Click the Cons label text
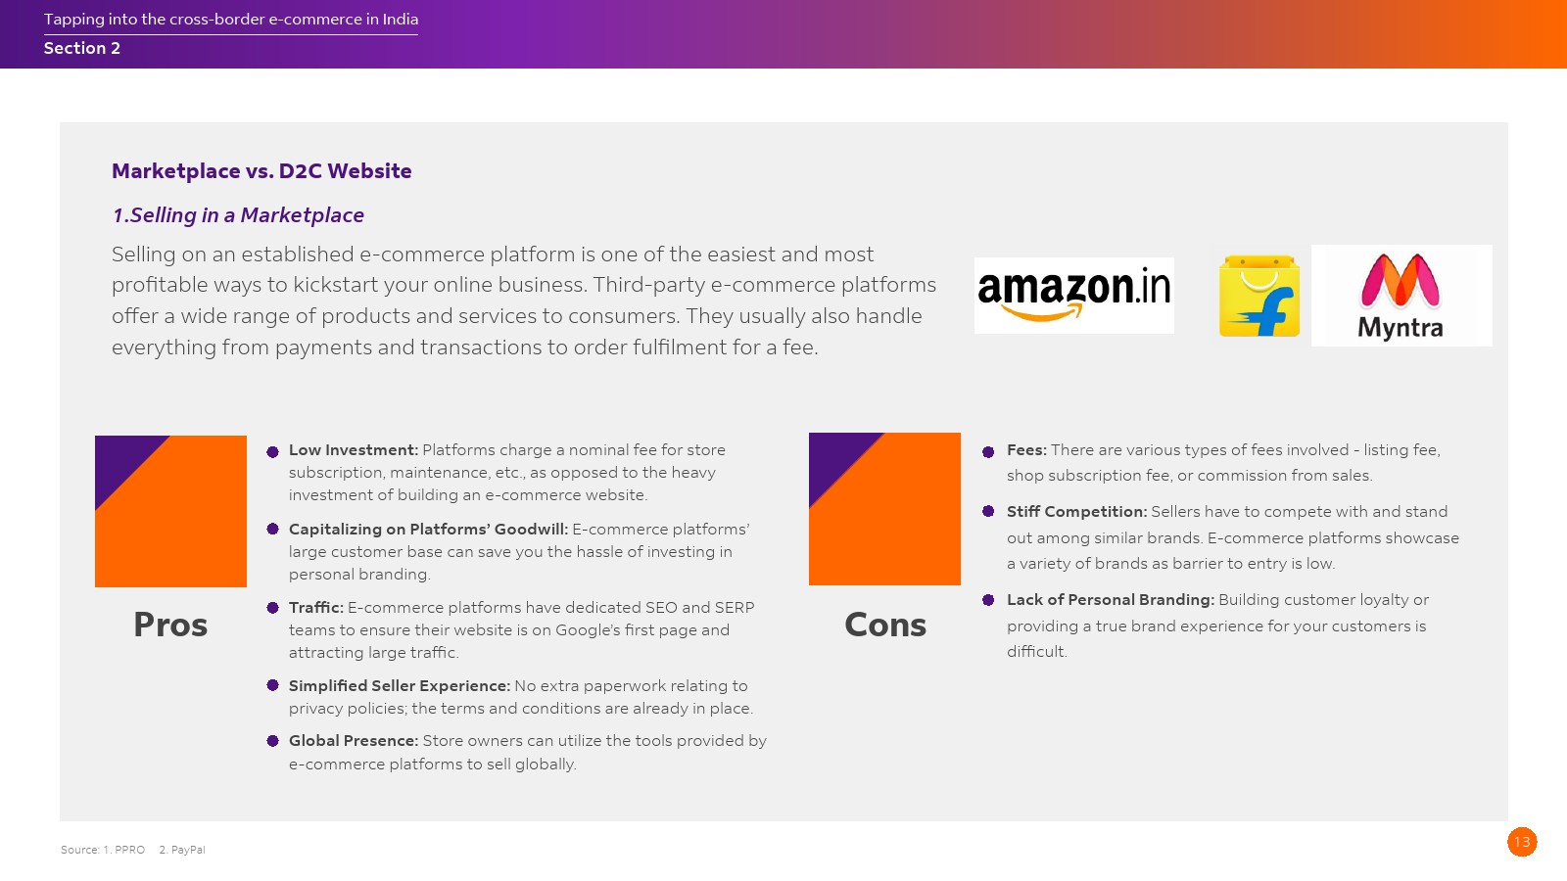 pos(885,625)
